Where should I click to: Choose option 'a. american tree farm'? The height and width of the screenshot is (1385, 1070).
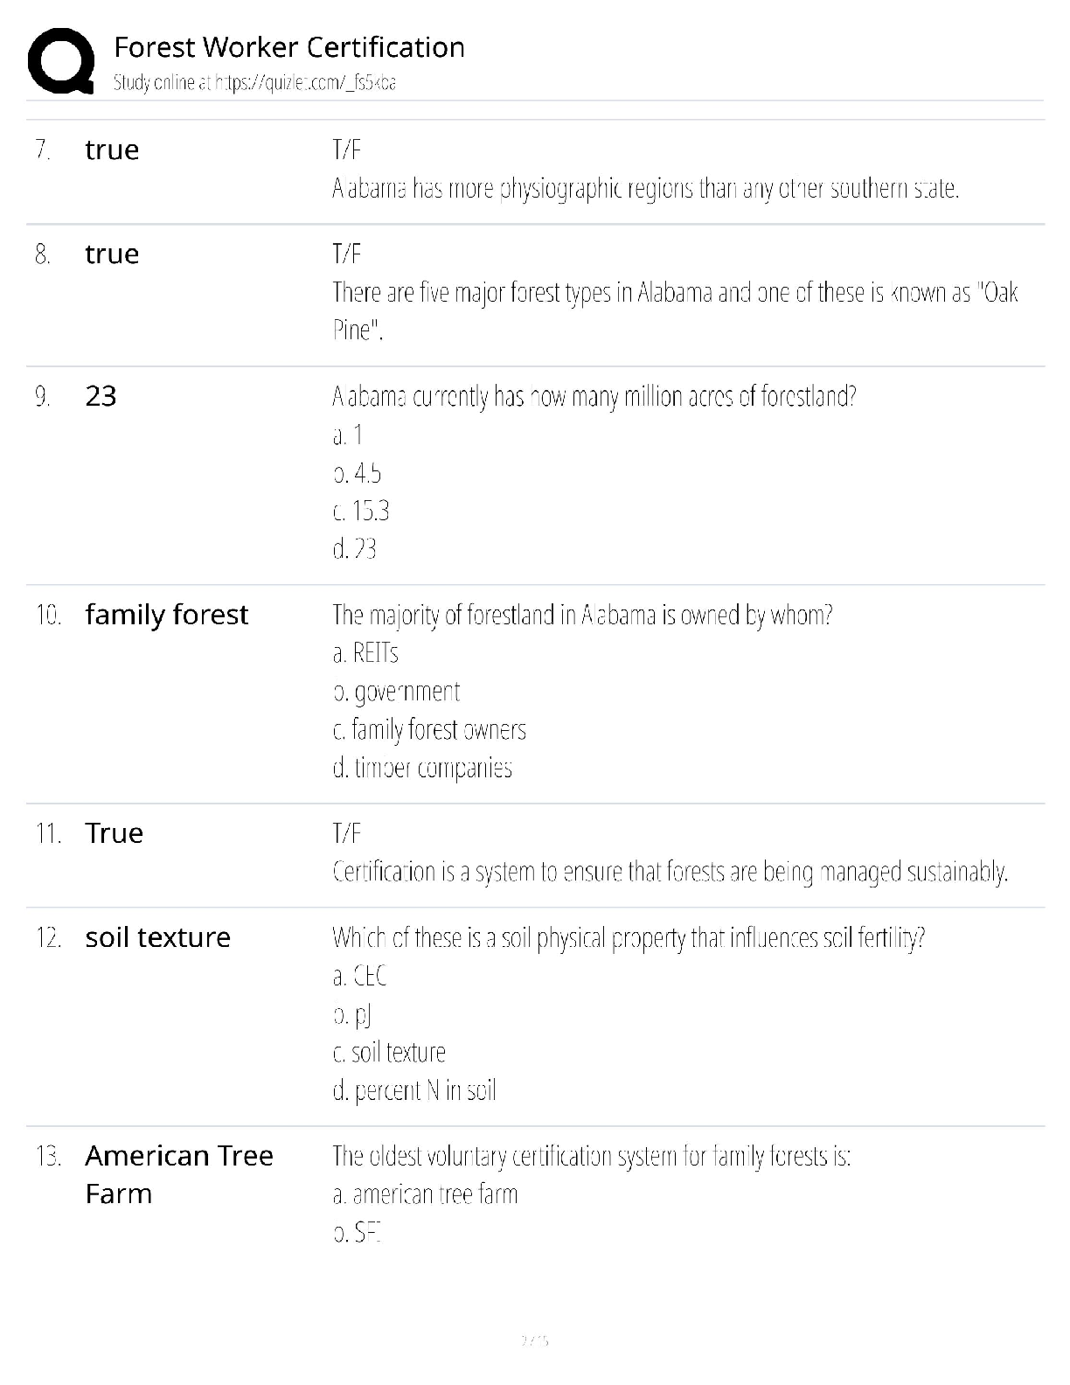click(x=425, y=1194)
